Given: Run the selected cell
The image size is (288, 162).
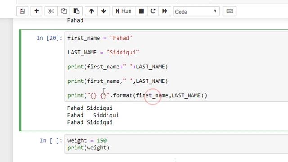Looking at the screenshot, I should (124, 11).
